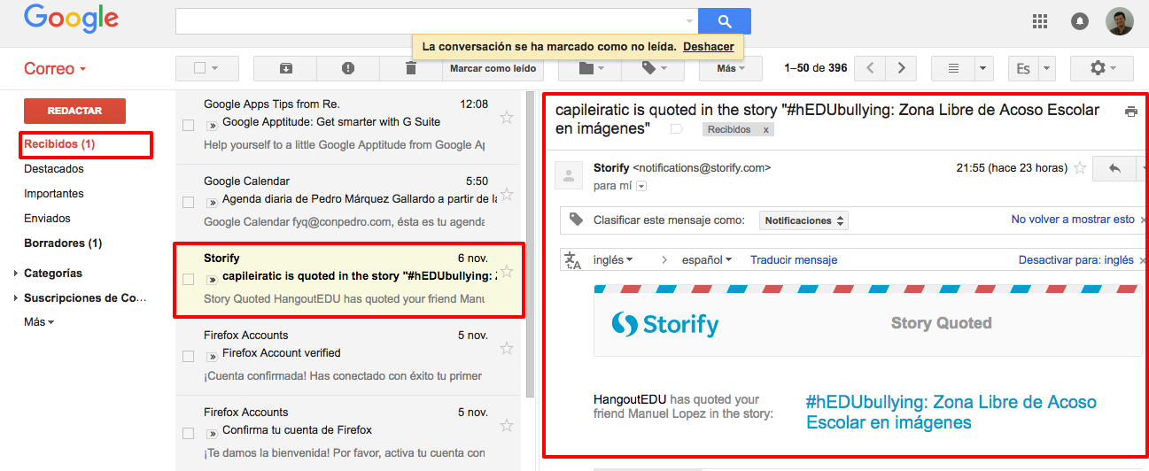This screenshot has width=1149, height=471.
Task: Open the display density dropdown
Action: click(x=984, y=68)
